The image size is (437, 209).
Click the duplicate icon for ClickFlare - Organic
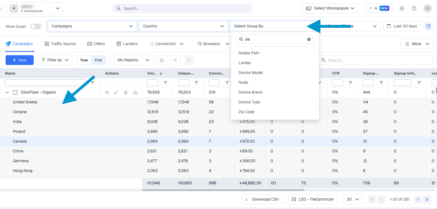coord(126,92)
